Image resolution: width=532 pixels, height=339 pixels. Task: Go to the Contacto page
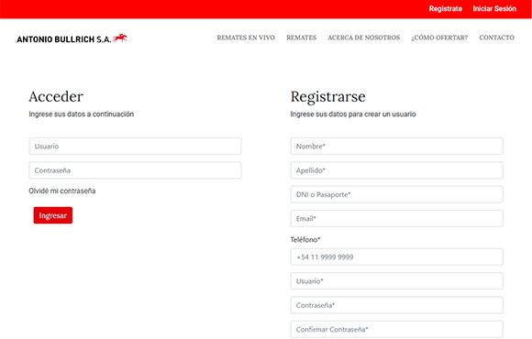click(497, 38)
